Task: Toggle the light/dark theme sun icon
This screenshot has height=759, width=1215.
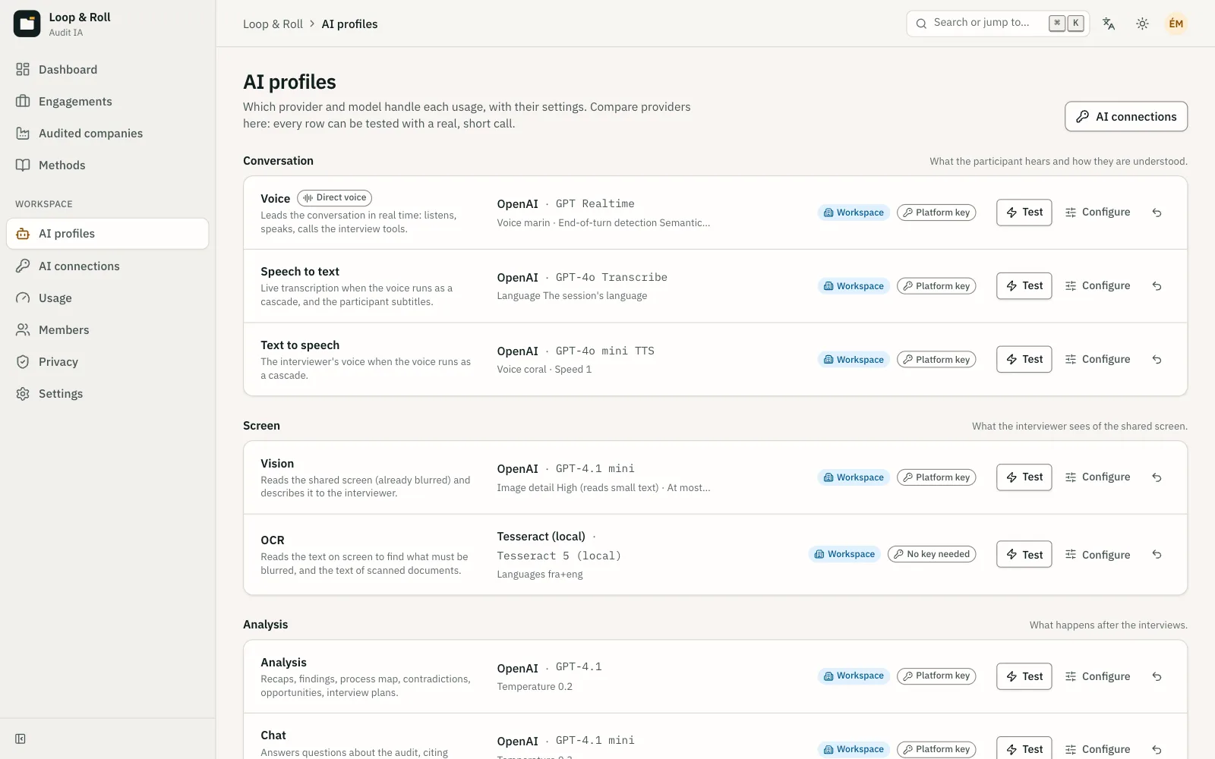Action: click(1142, 24)
